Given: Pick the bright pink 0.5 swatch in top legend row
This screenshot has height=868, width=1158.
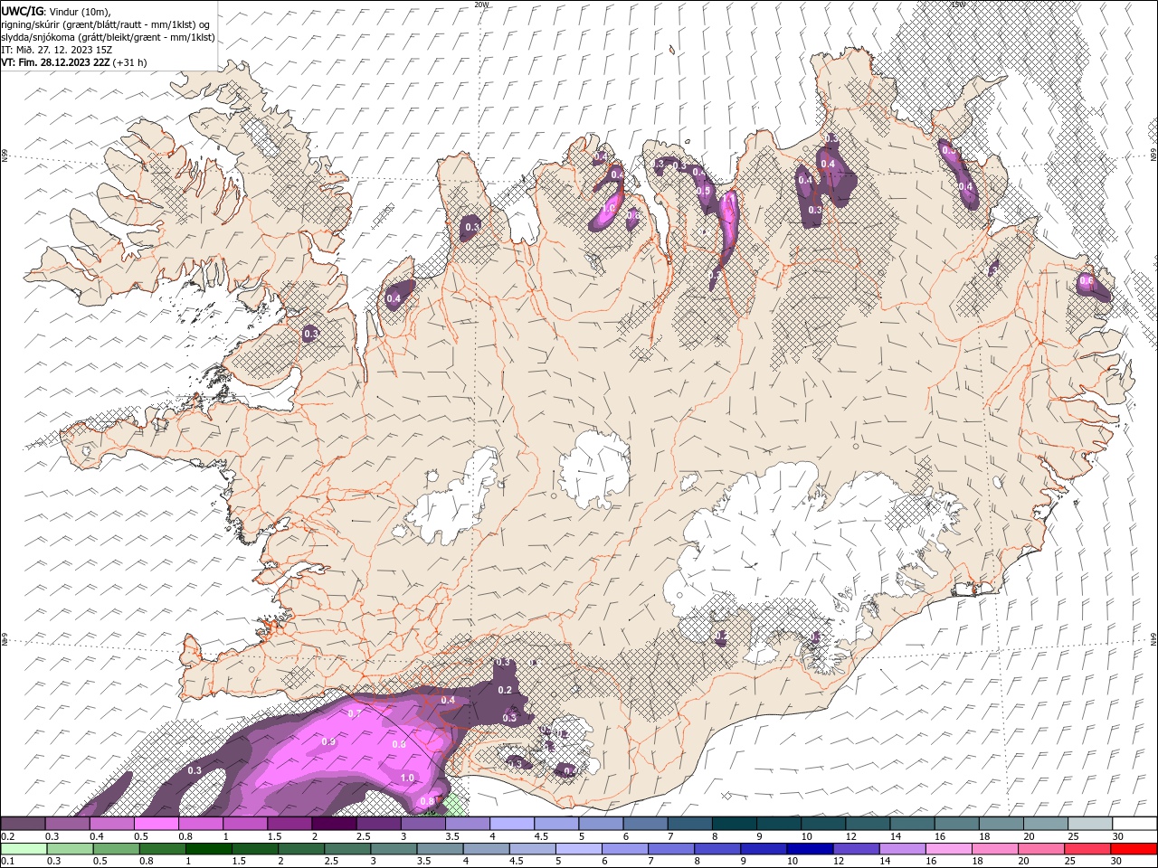Looking at the screenshot, I should [x=156, y=824].
